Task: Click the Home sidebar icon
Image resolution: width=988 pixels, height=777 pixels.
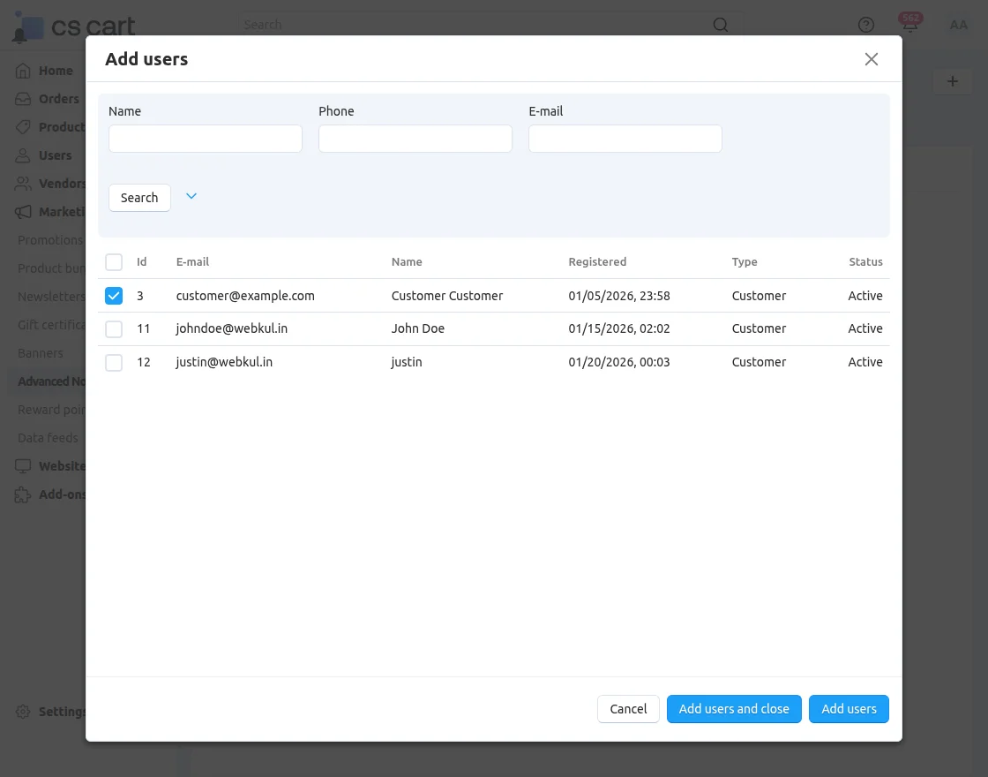Action: coord(24,71)
